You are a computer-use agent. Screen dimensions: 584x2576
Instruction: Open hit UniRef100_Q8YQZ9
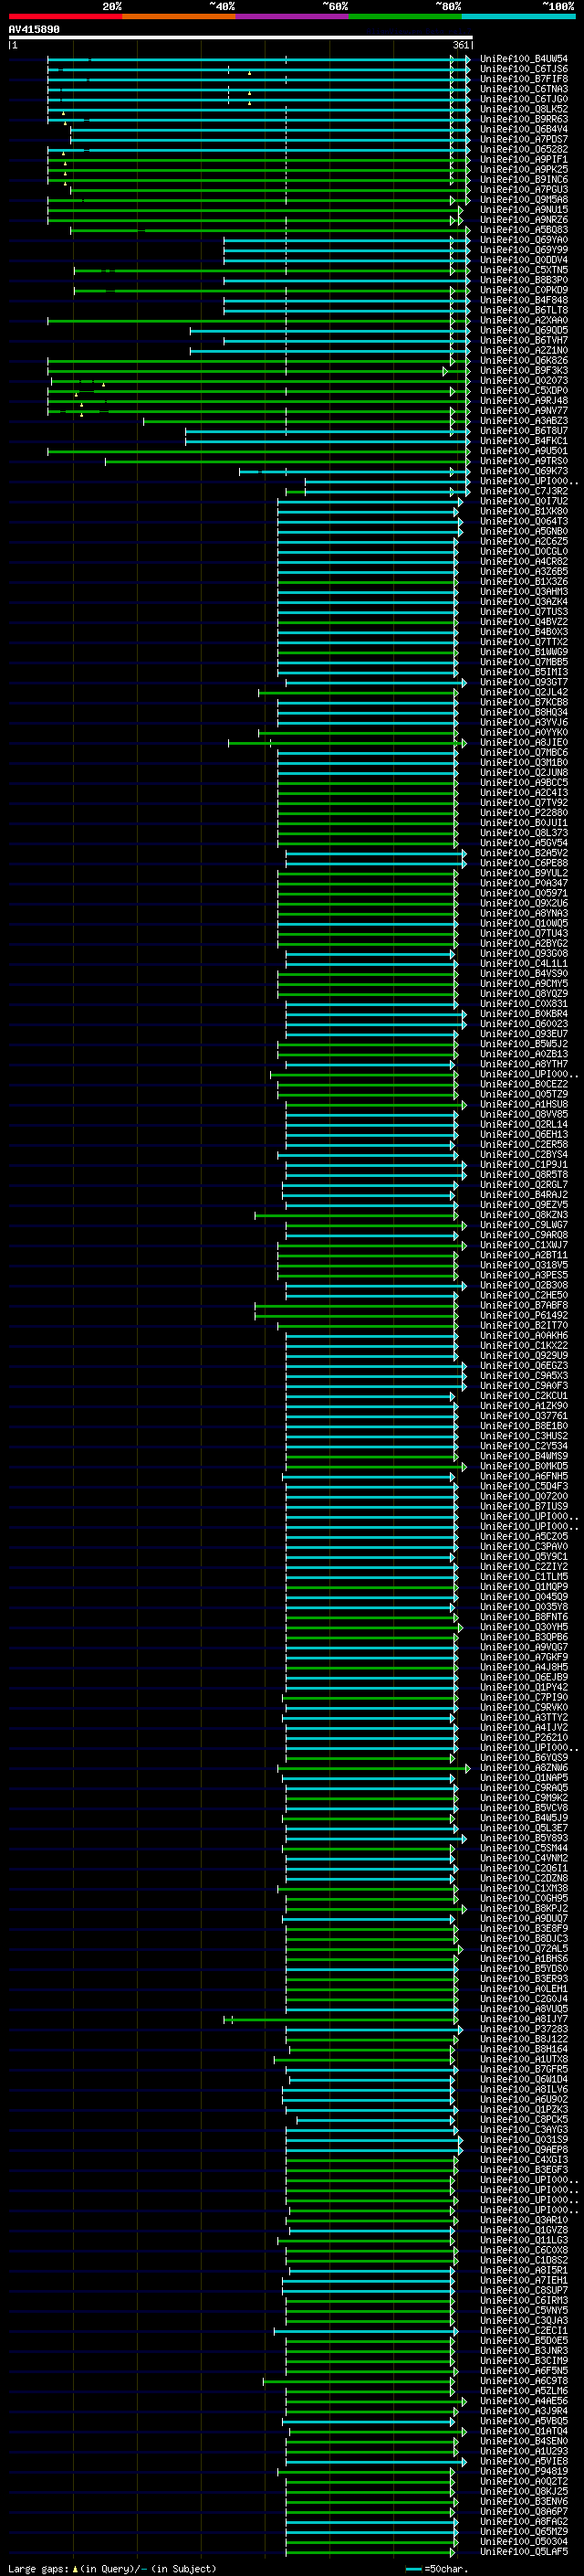[x=524, y=994]
